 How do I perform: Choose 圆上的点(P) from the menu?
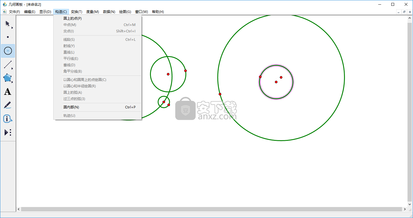point(98,19)
